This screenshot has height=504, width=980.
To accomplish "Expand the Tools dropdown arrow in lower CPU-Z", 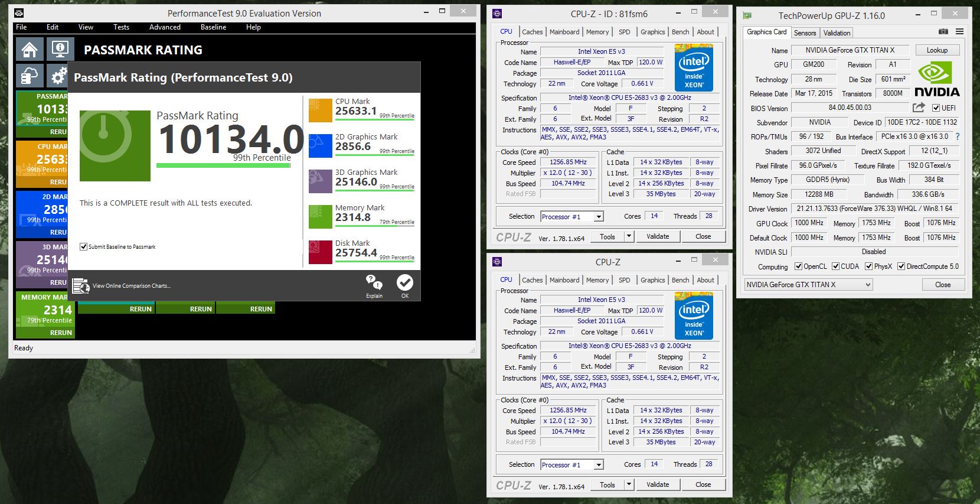I will (629, 485).
